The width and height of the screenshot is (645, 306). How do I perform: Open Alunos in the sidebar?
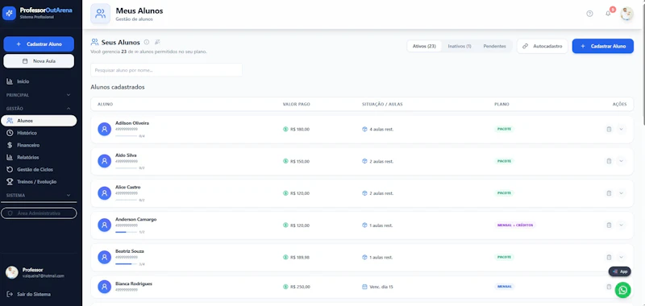[39, 121]
